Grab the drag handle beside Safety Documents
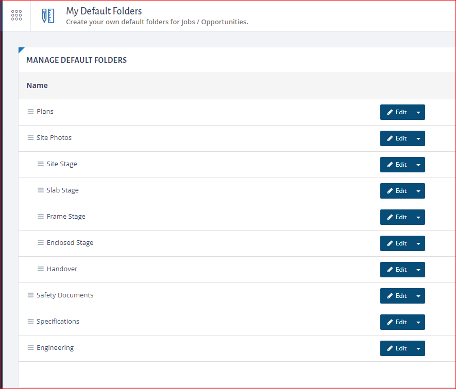 tap(30, 295)
